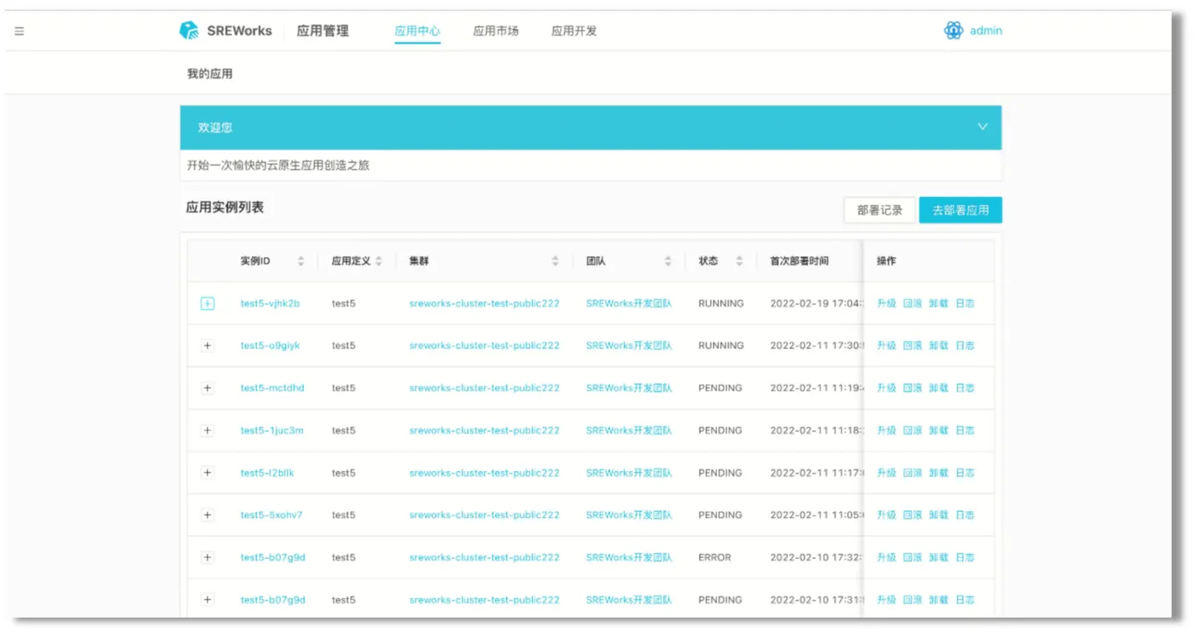The height and width of the screenshot is (634, 1195).
Task: Click 日志 for test5-1juc3m
Action: click(x=965, y=431)
